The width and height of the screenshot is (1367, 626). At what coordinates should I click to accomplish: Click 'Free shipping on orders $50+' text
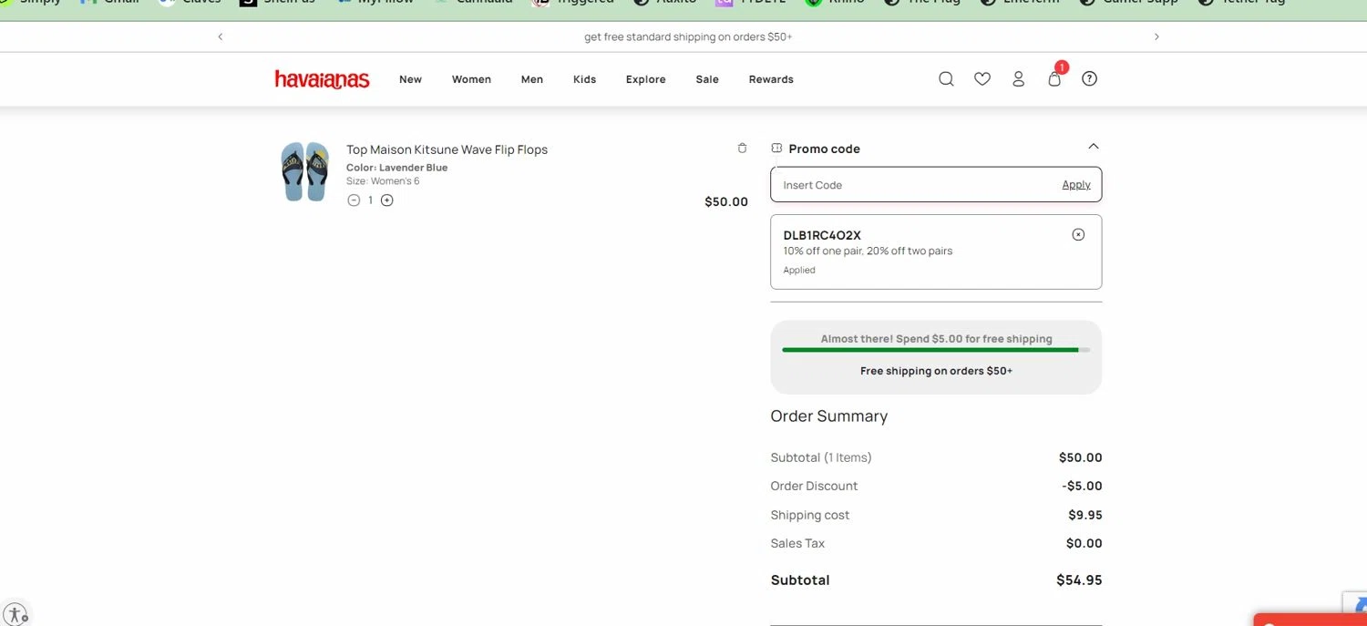[x=936, y=371]
